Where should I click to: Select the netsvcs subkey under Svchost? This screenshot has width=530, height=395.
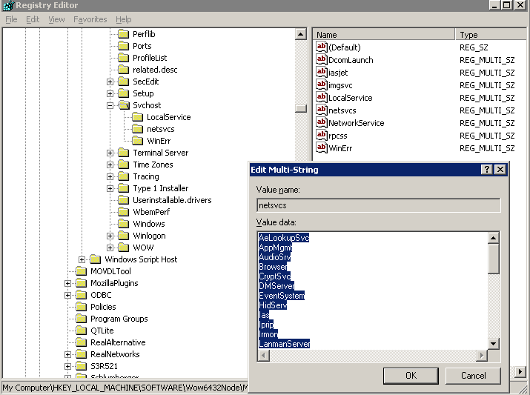click(x=161, y=129)
